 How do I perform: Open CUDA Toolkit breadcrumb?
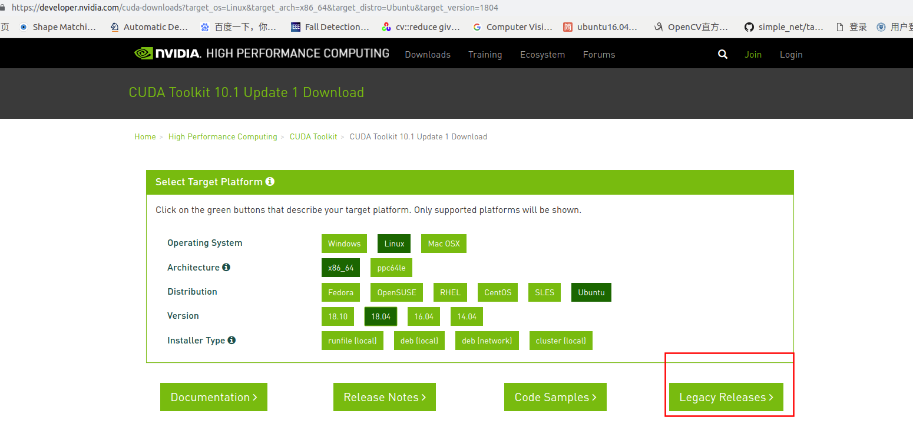click(x=313, y=136)
